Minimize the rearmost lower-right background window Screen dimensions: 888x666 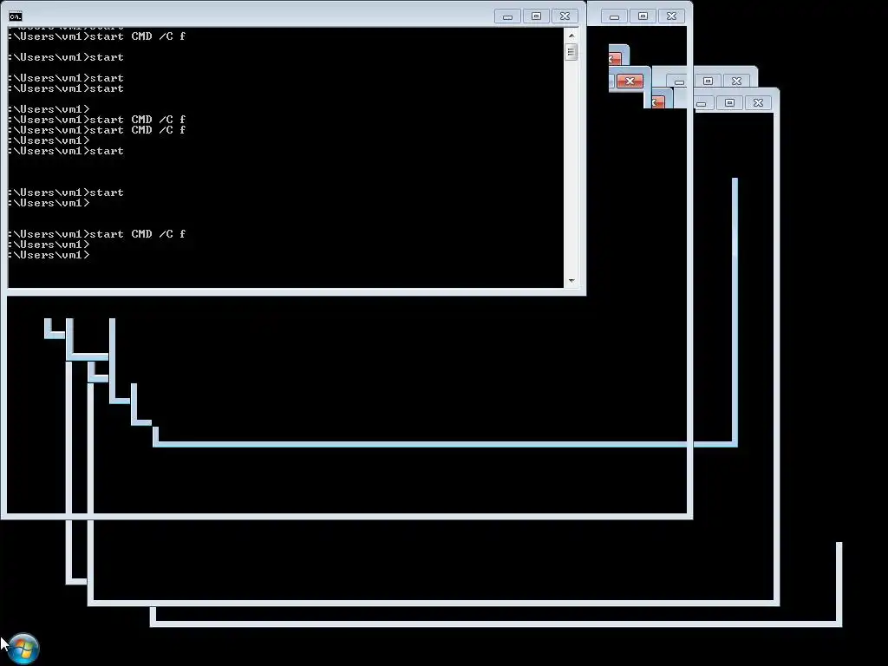point(701,103)
